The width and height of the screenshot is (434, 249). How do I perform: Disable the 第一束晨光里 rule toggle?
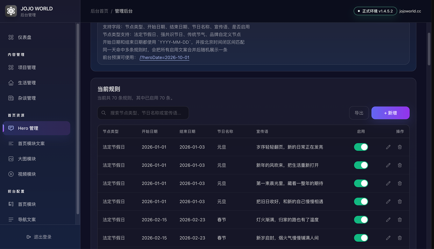[361, 183]
